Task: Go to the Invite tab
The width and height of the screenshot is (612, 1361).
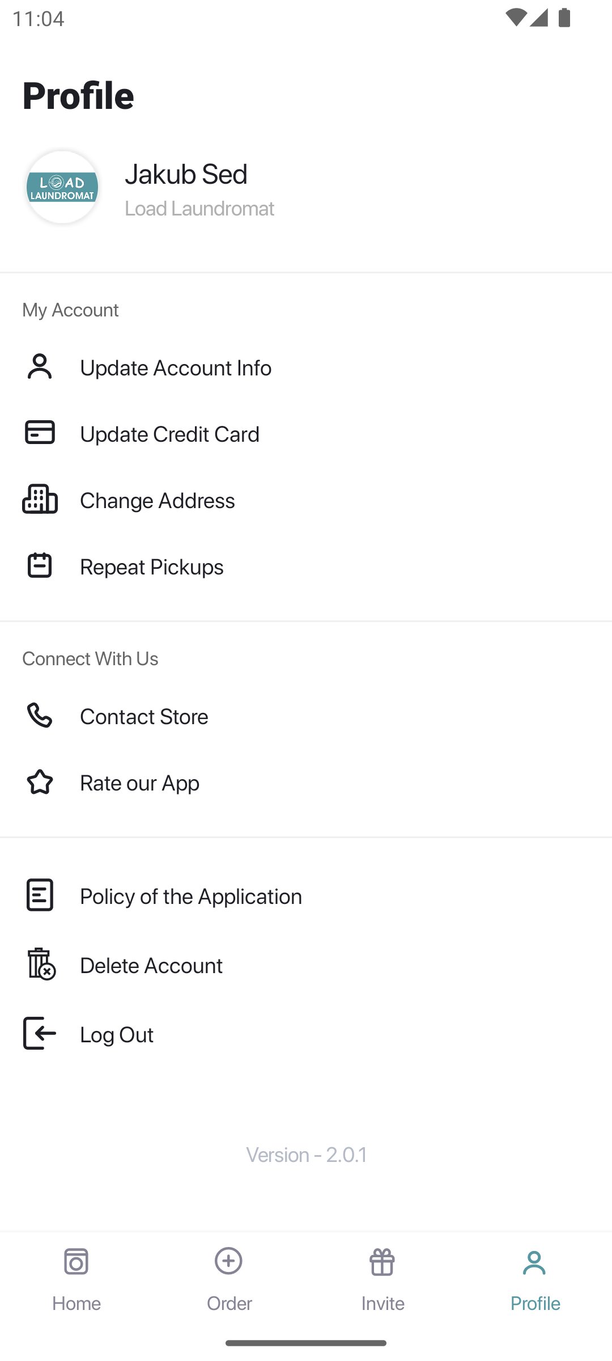Action: pos(382,1279)
